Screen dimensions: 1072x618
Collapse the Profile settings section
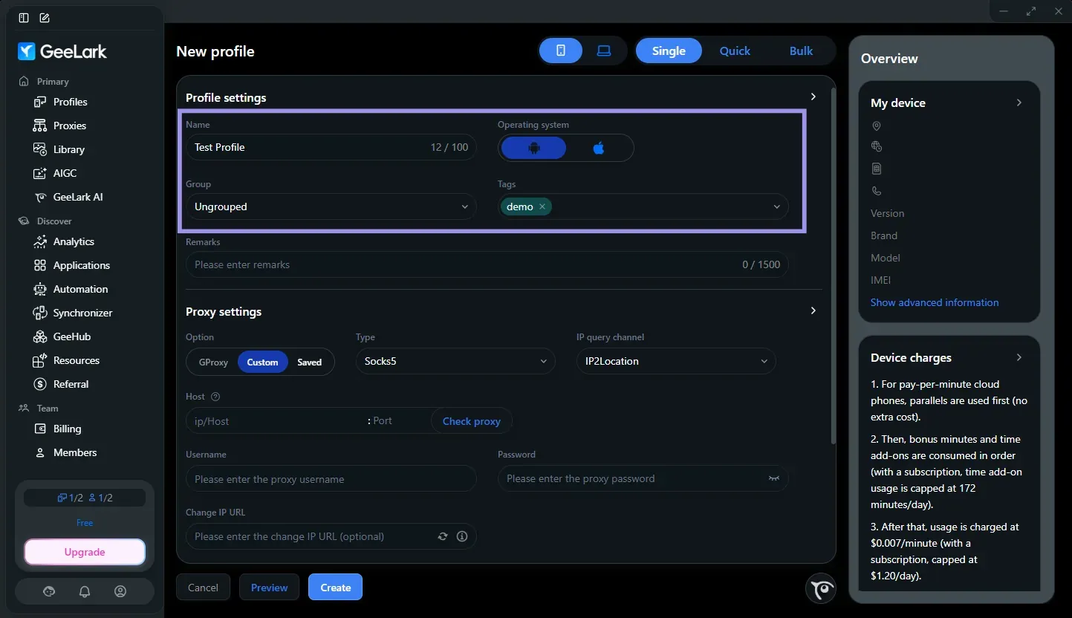[813, 97]
